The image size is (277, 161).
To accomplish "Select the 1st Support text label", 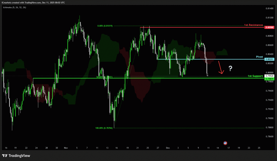I will (255, 76).
